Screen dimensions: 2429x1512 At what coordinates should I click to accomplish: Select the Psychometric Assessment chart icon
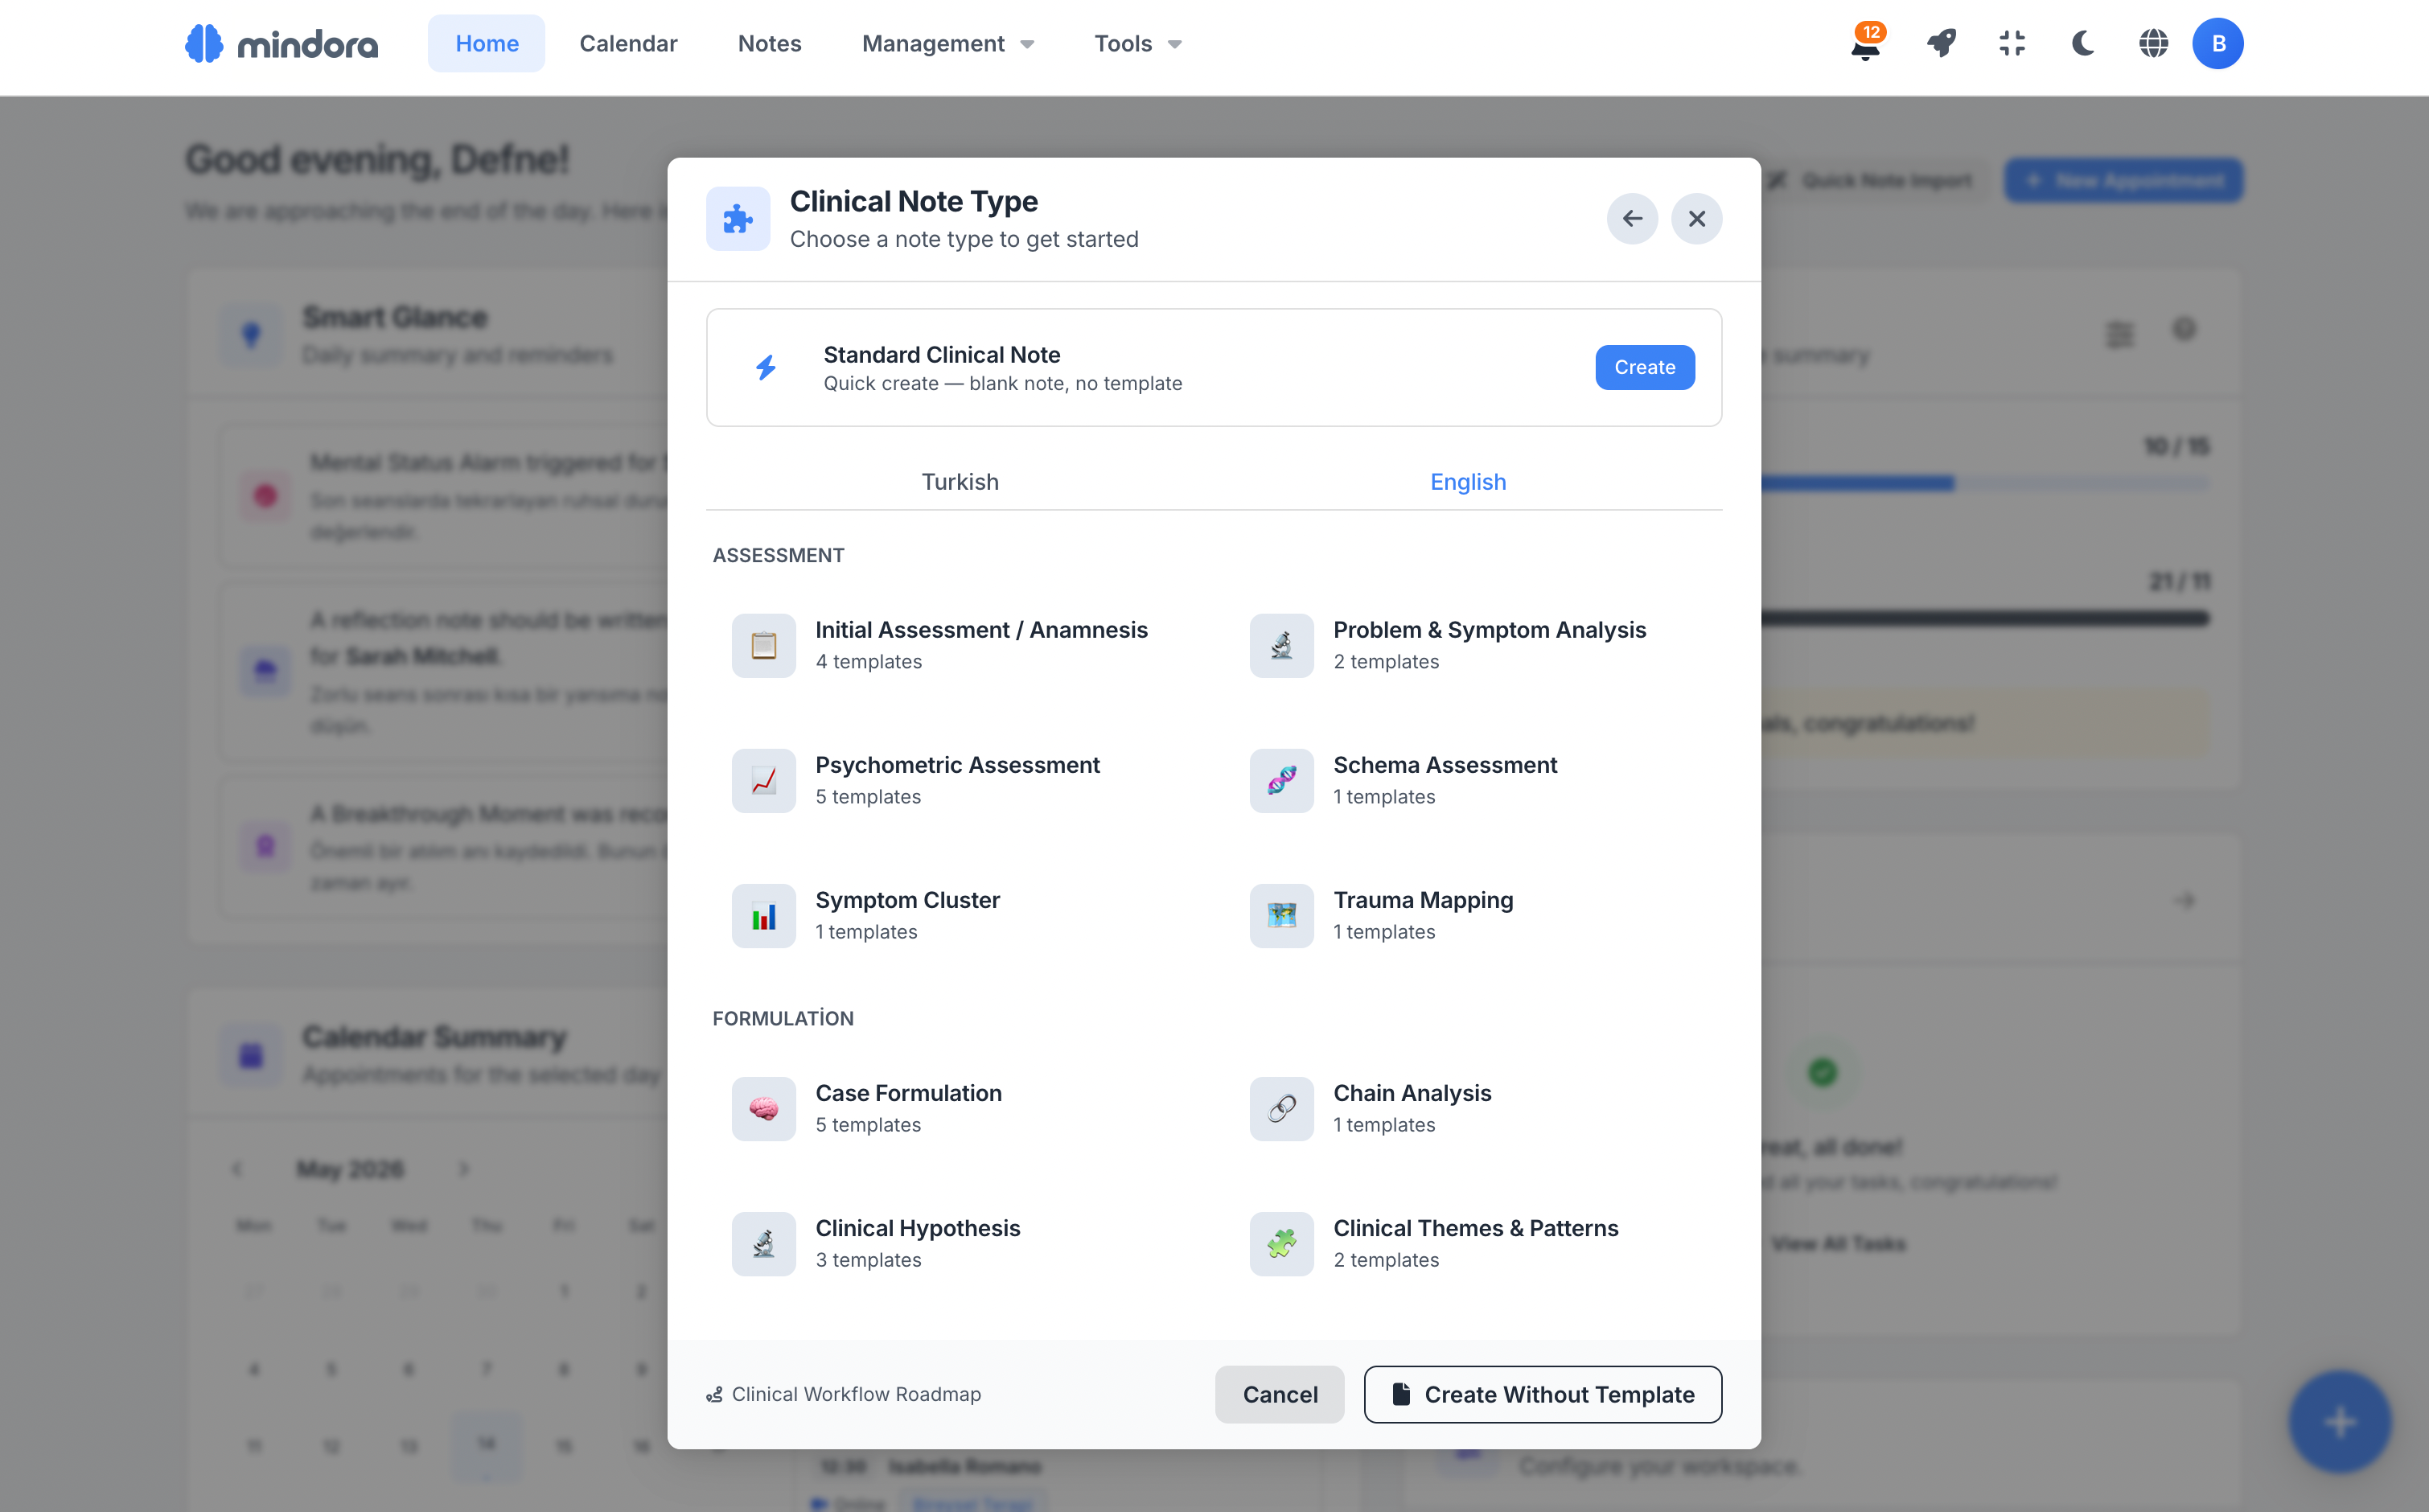763,780
